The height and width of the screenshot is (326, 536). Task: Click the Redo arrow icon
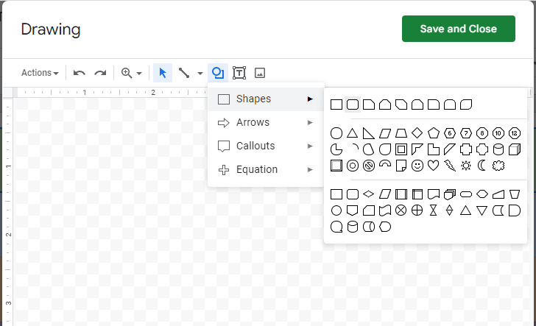[x=100, y=73]
